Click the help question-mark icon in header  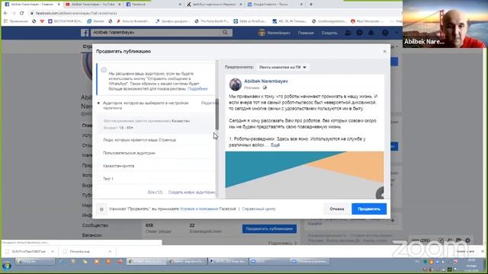point(385,32)
